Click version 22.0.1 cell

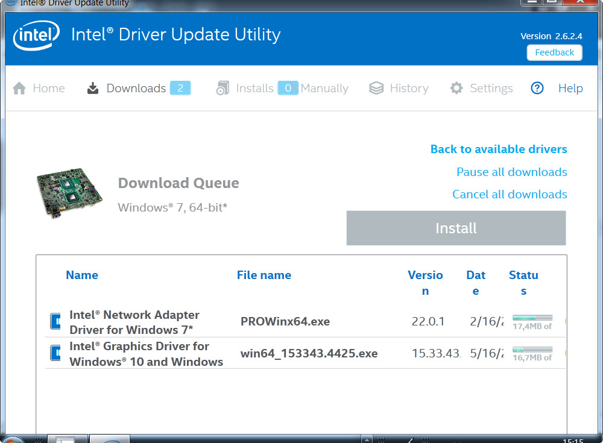point(428,321)
